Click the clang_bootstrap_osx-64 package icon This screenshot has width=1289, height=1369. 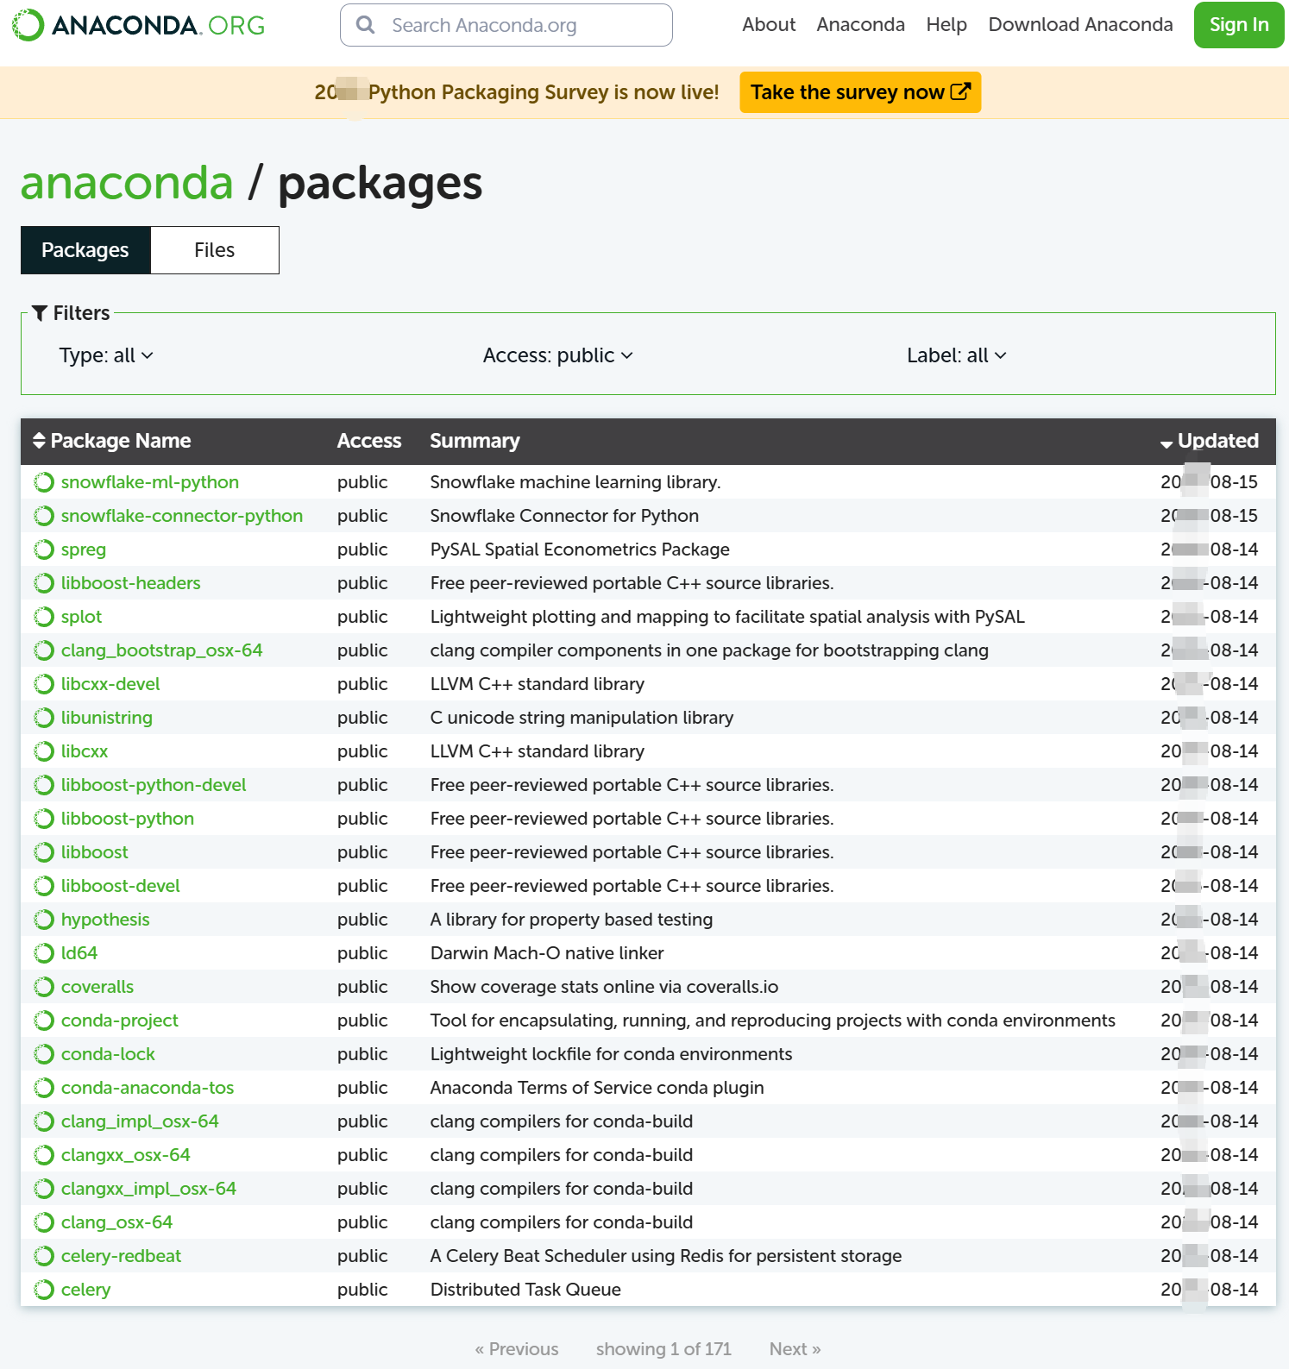44,650
